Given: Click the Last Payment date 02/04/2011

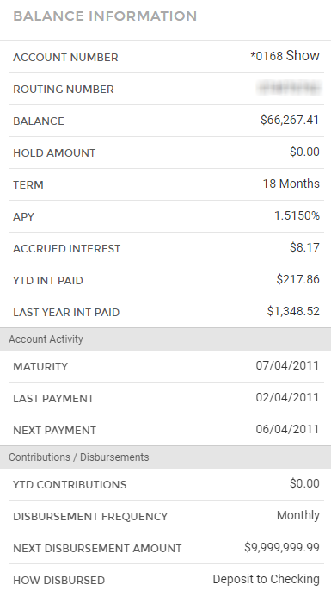Looking at the screenshot, I should pyautogui.click(x=287, y=397).
